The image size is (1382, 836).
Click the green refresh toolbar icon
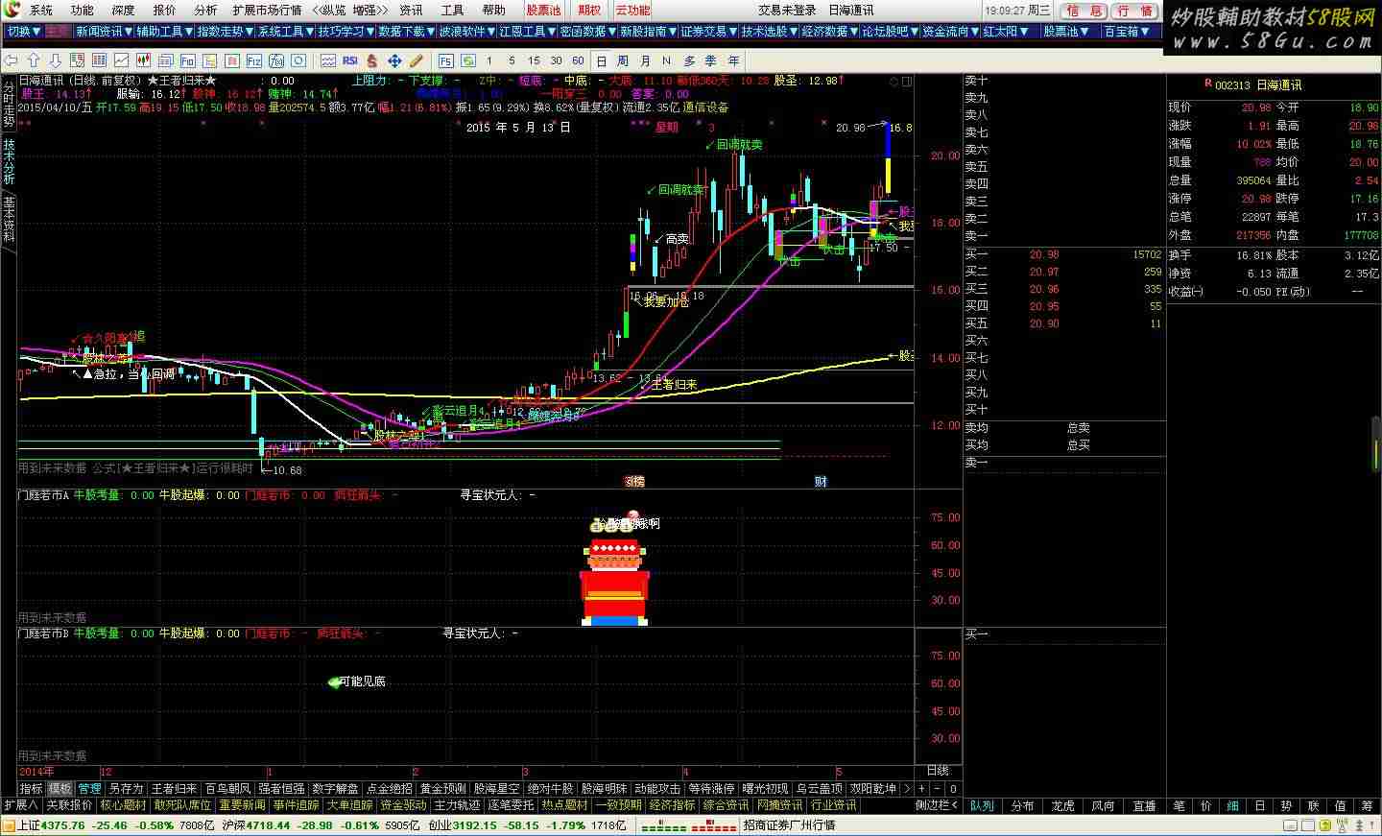click(468, 60)
